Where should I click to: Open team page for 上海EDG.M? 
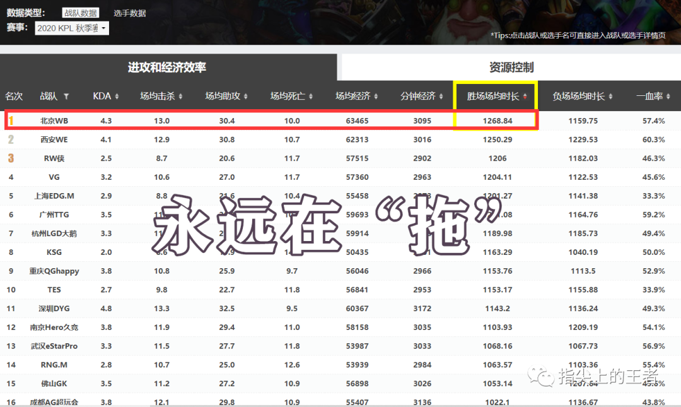[x=54, y=196]
